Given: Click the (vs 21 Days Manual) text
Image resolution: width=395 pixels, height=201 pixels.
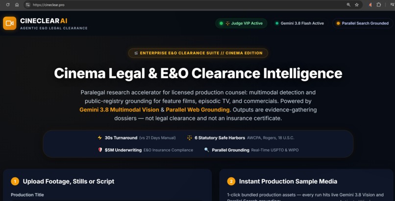Looking at the screenshot, I should coord(158,138).
